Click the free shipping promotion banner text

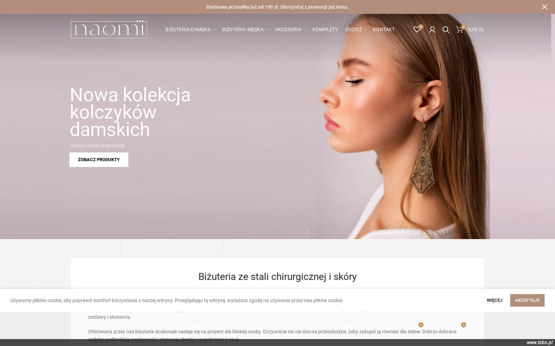pos(277,7)
